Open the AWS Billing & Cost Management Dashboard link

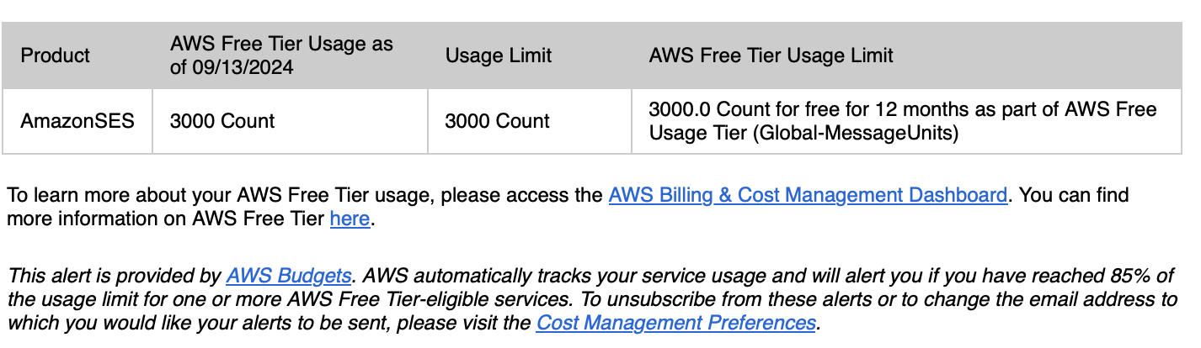pos(808,196)
